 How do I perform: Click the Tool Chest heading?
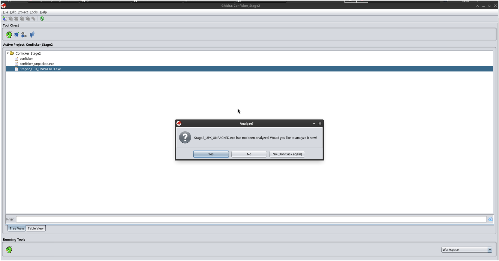pos(11,26)
